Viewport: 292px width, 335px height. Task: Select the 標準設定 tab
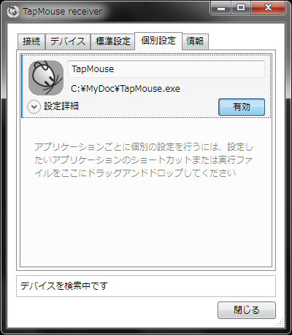(x=112, y=42)
